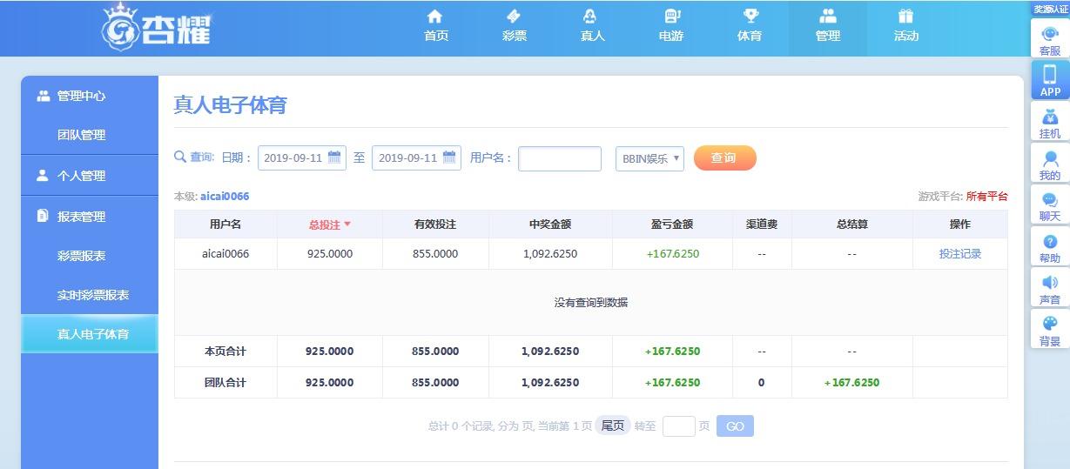The image size is (1070, 469).
Task: Click the start date field 2019-09-11
Action: pyautogui.click(x=302, y=157)
